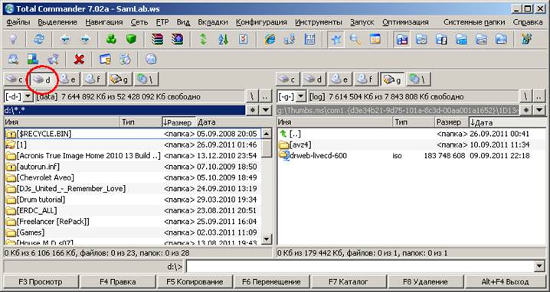Click the green up-down arrows icon
550x292 pixels.
(203, 39)
